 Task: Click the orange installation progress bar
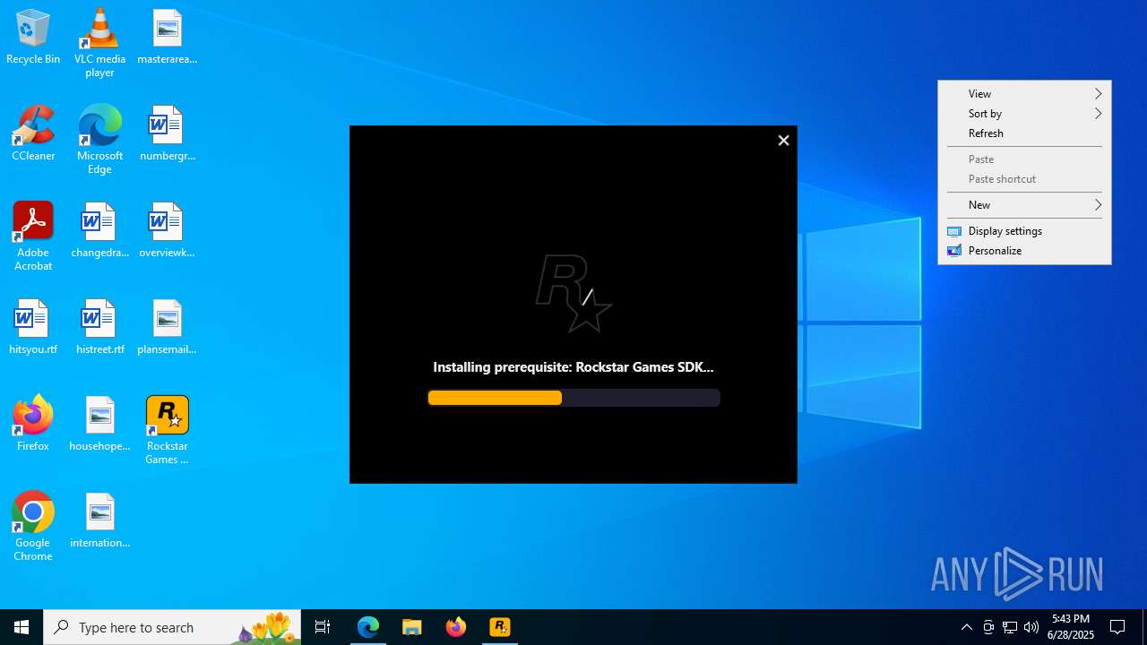(573, 398)
